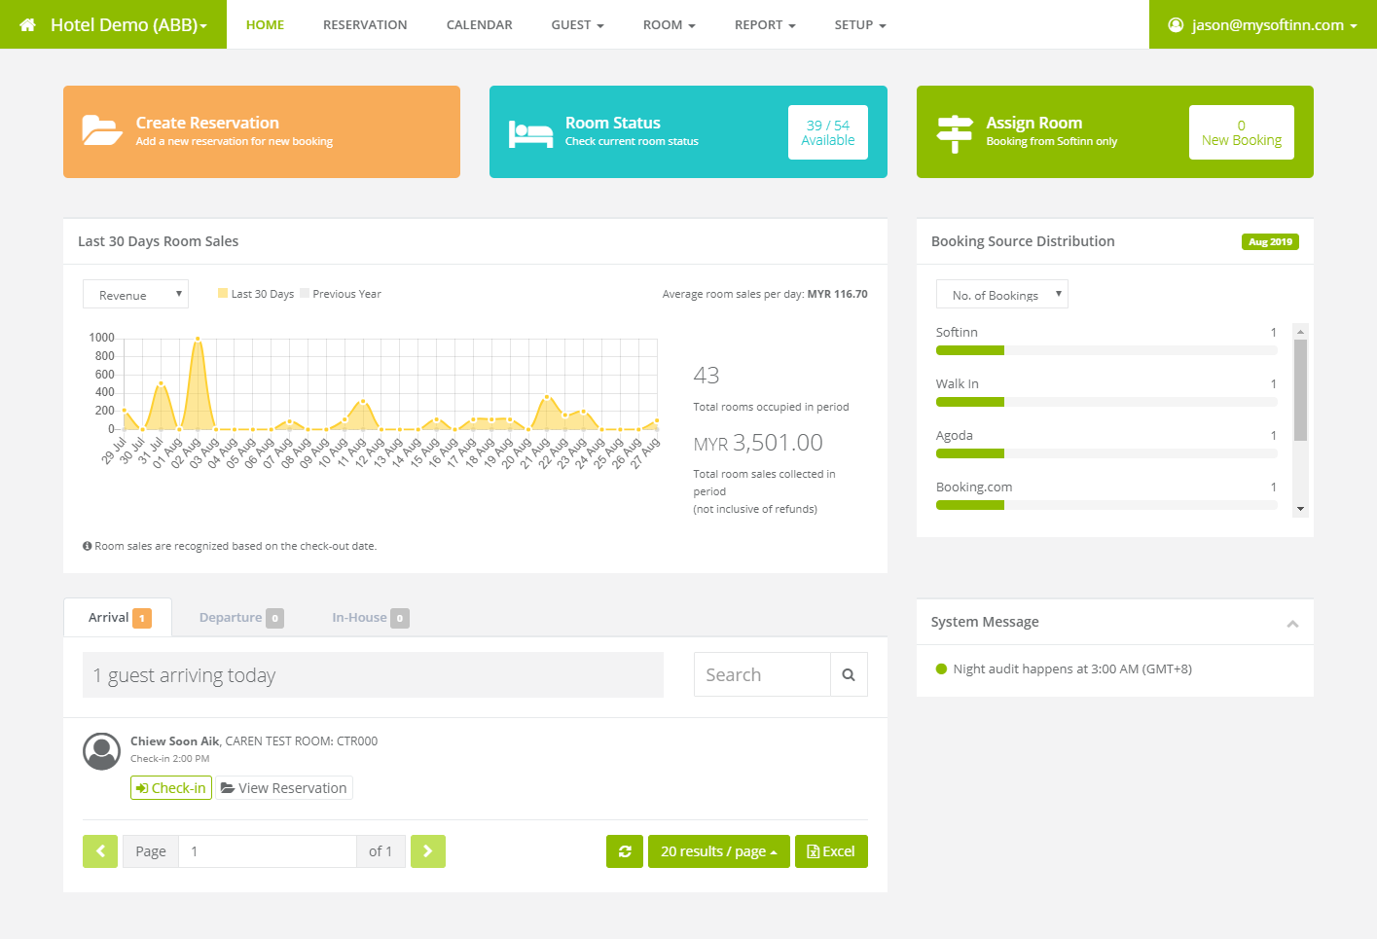Click the Create Reservation folder icon
The width and height of the screenshot is (1377, 939).
[x=102, y=130]
